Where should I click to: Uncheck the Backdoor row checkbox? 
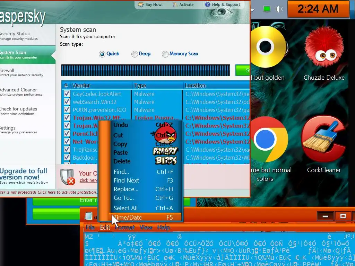pos(67,157)
